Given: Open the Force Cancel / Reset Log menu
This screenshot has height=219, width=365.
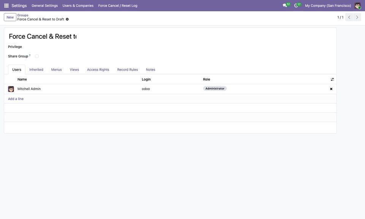Looking at the screenshot, I should [x=118, y=6].
